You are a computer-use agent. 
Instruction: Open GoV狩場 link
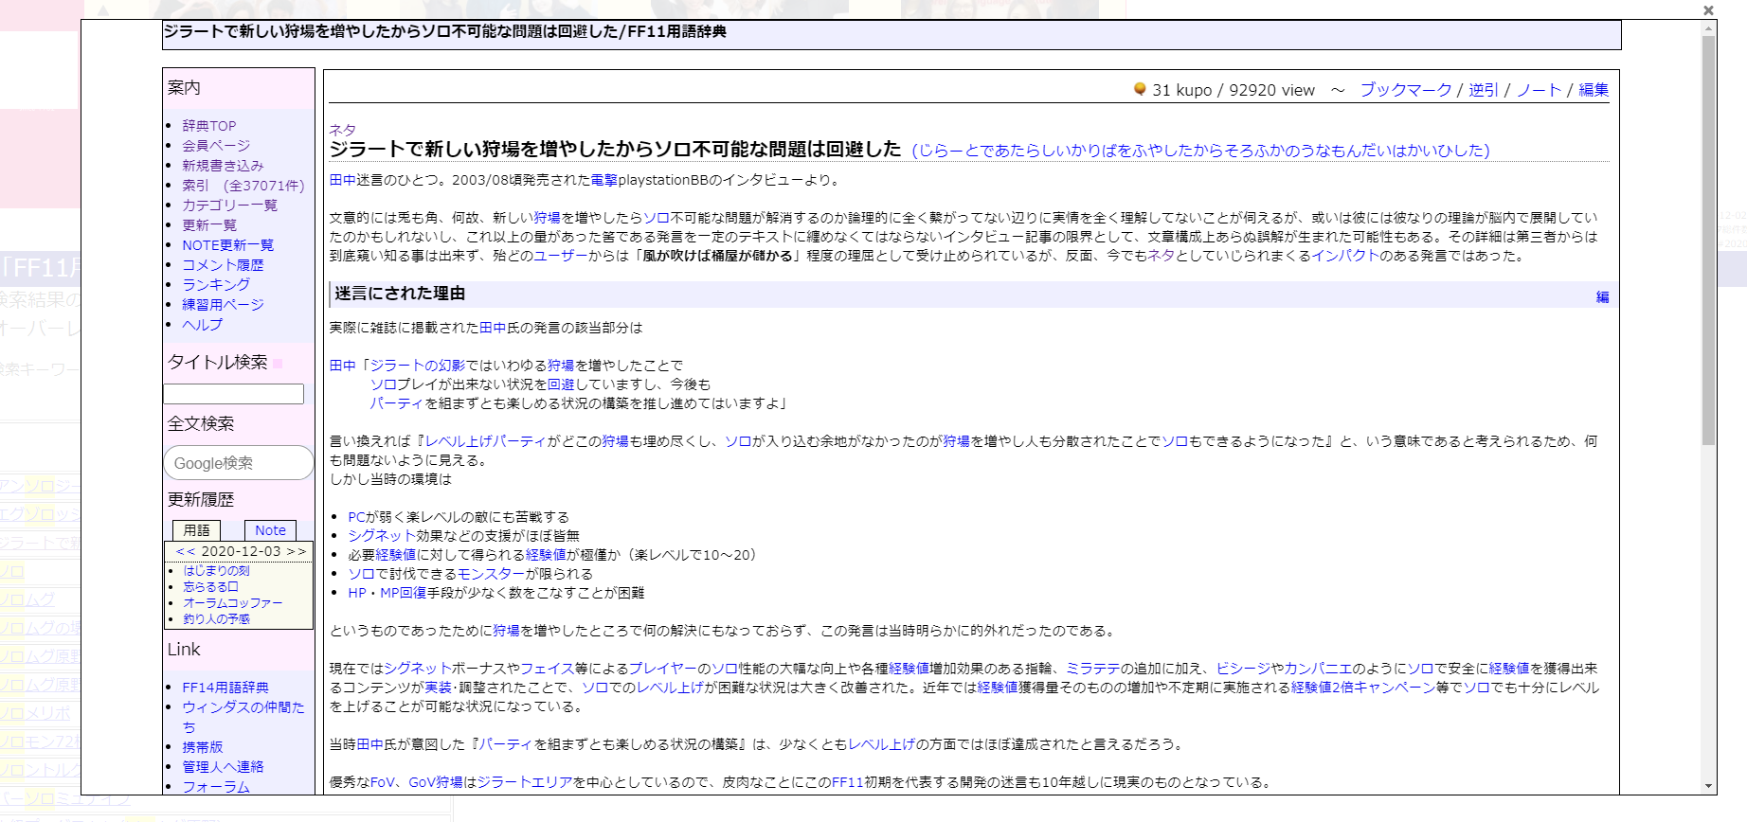click(x=436, y=782)
